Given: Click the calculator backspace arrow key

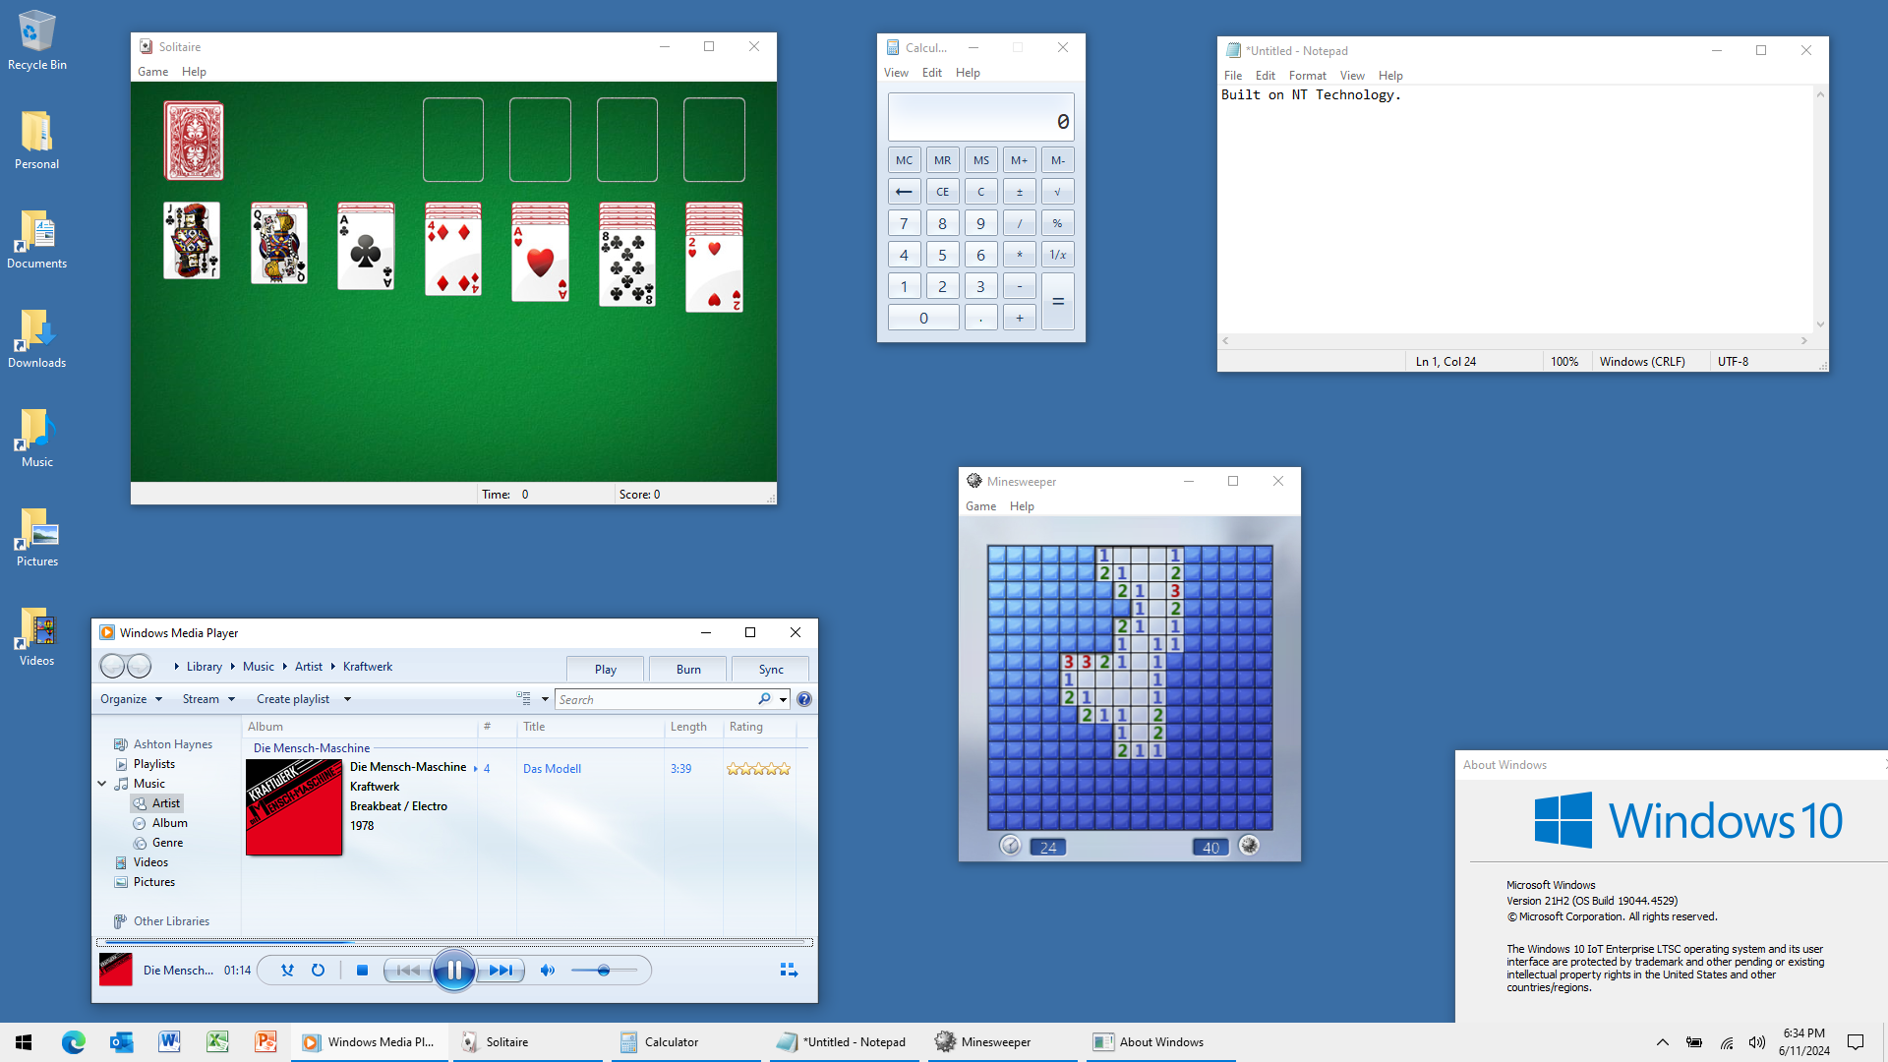Looking at the screenshot, I should [904, 192].
